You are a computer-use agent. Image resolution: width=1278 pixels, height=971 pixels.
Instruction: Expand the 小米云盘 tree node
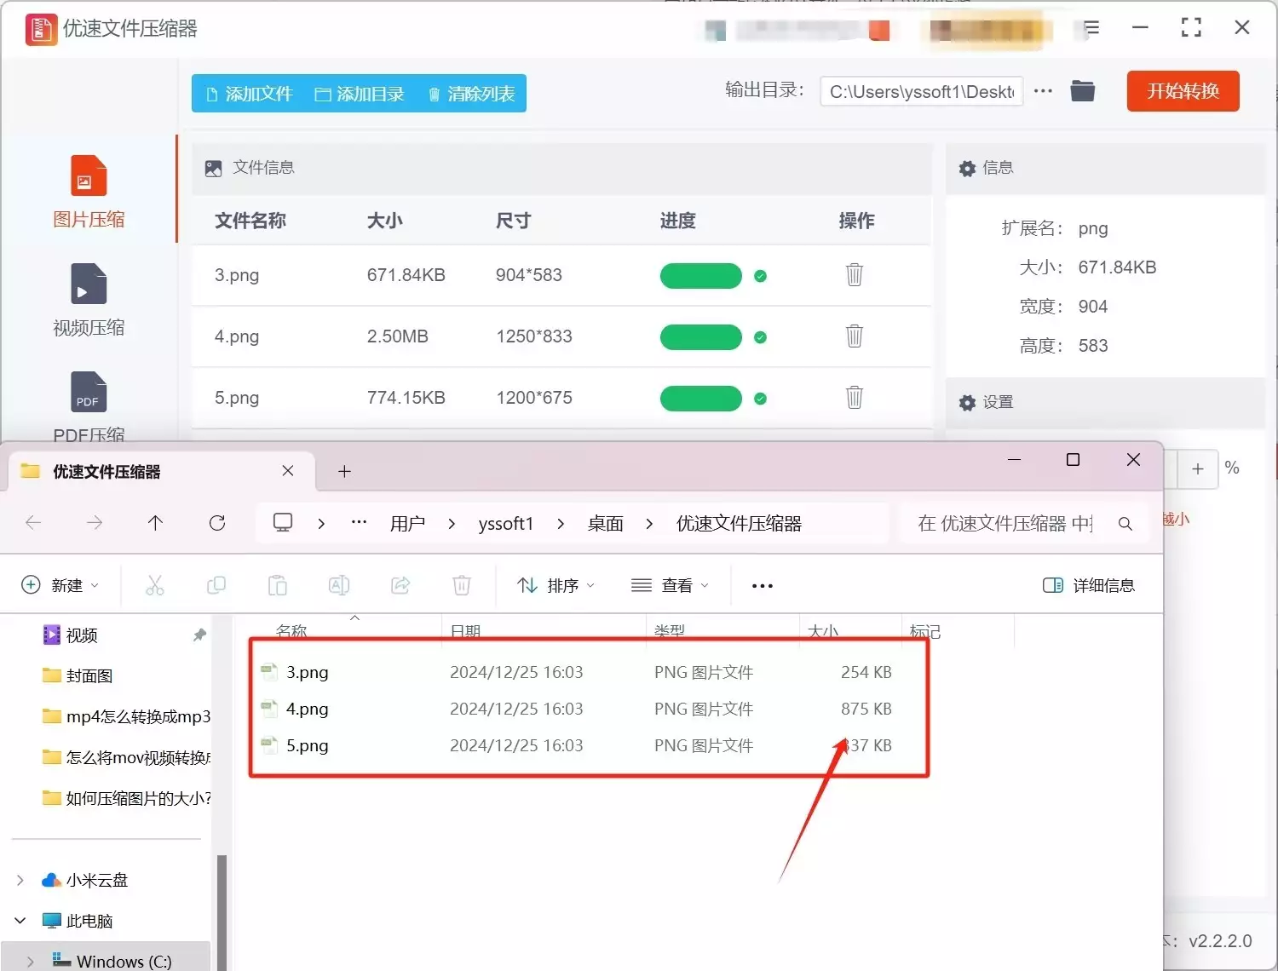coord(20,880)
